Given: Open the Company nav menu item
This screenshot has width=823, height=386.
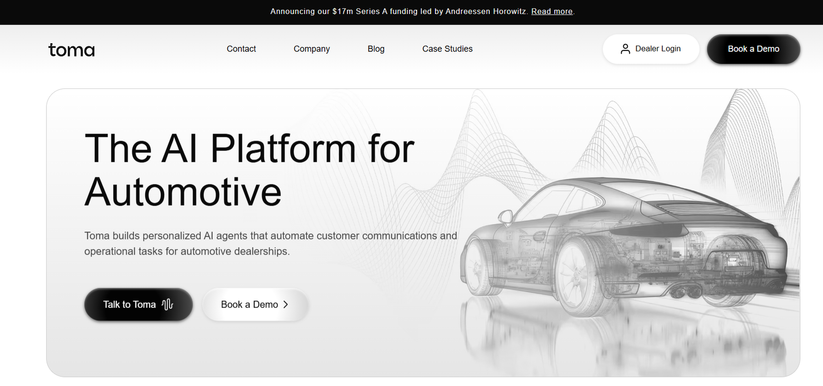Looking at the screenshot, I should (x=311, y=49).
